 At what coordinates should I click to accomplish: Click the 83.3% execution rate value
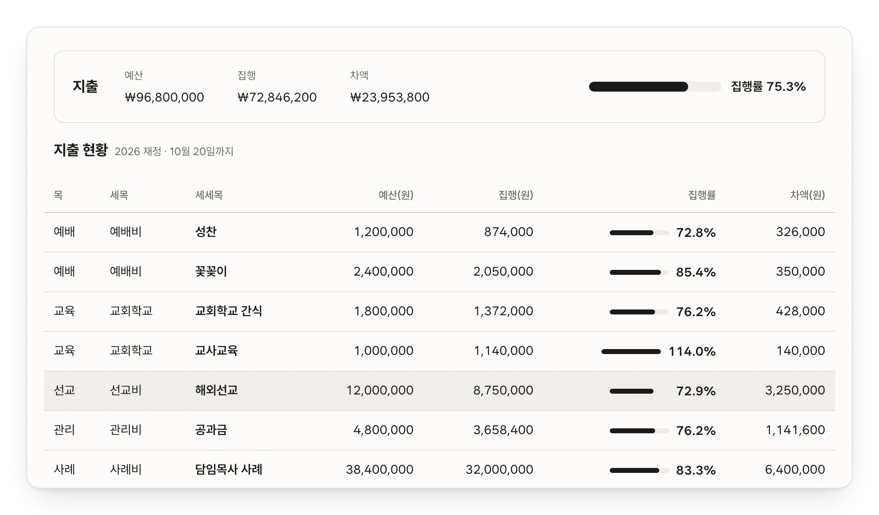[x=696, y=470]
